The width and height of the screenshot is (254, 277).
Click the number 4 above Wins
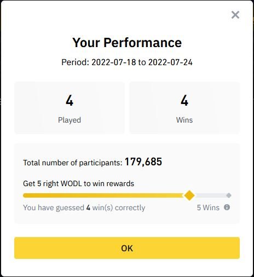click(184, 100)
